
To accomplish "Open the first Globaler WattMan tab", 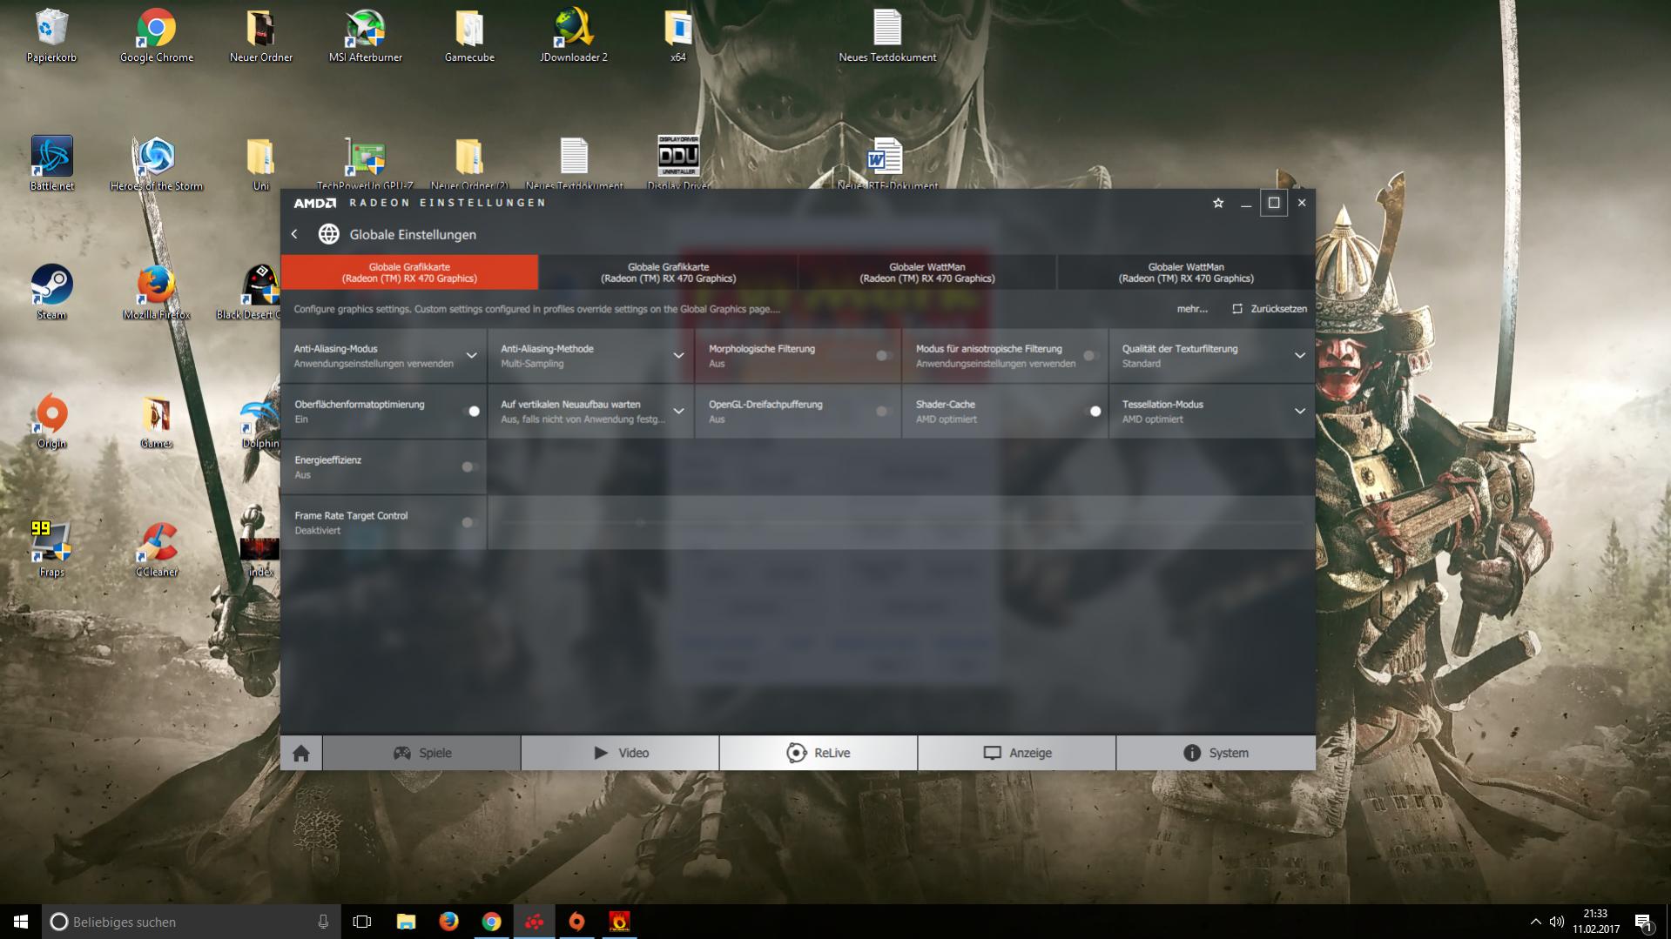I will 927,272.
